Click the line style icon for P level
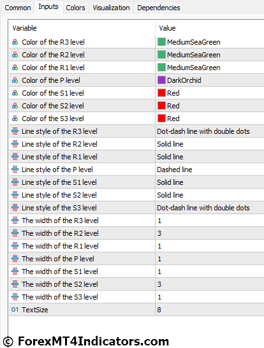The width and height of the screenshot is (264, 348). click(x=15, y=170)
